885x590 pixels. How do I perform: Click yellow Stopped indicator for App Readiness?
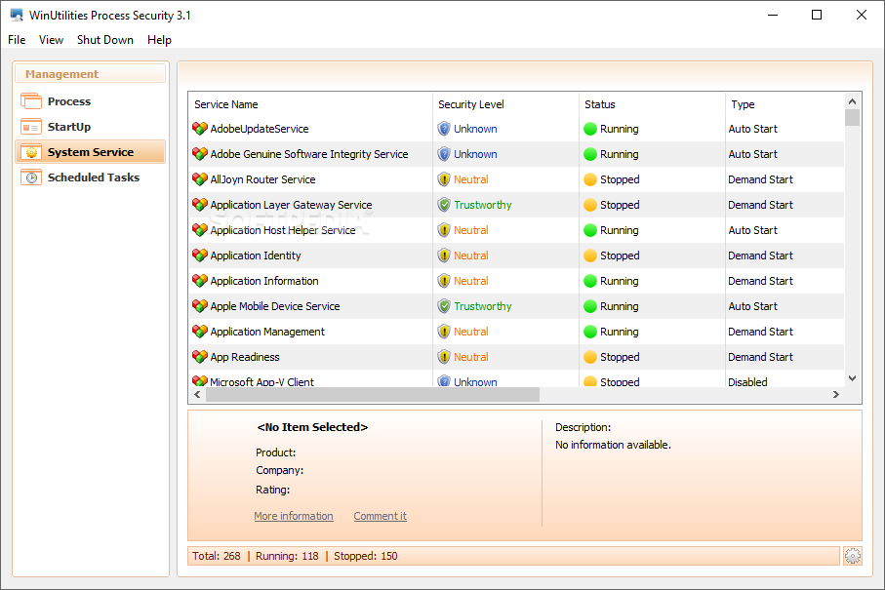pos(590,357)
